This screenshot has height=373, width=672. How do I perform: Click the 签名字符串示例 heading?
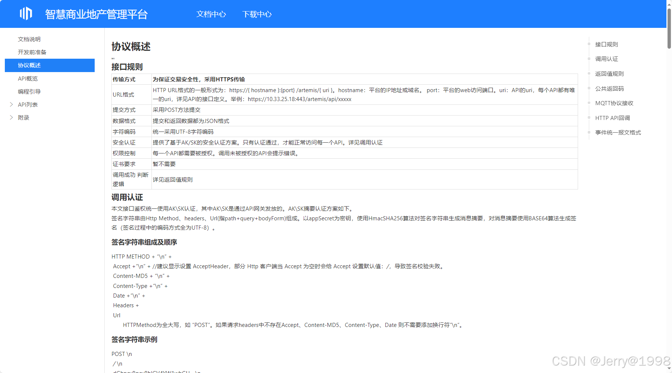134,340
